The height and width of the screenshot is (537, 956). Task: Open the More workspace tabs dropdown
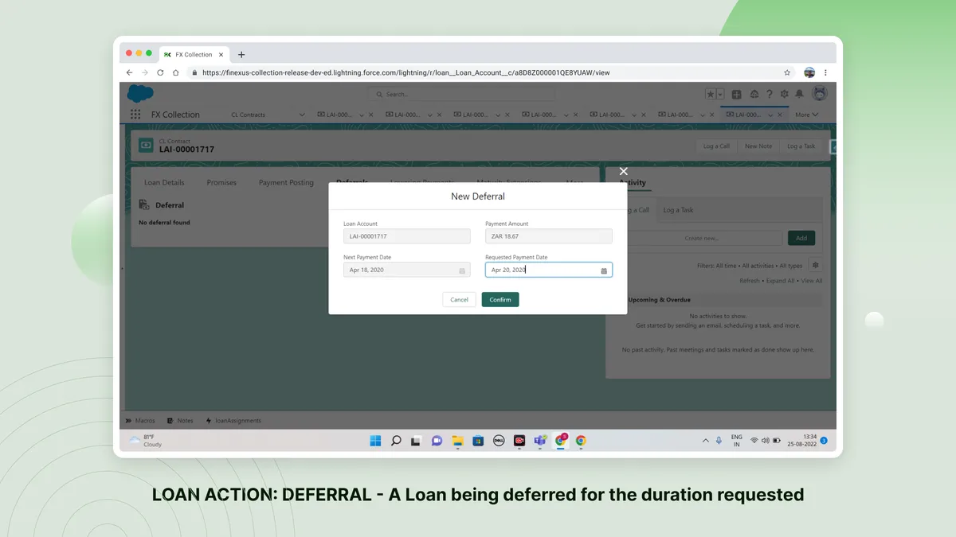point(807,115)
